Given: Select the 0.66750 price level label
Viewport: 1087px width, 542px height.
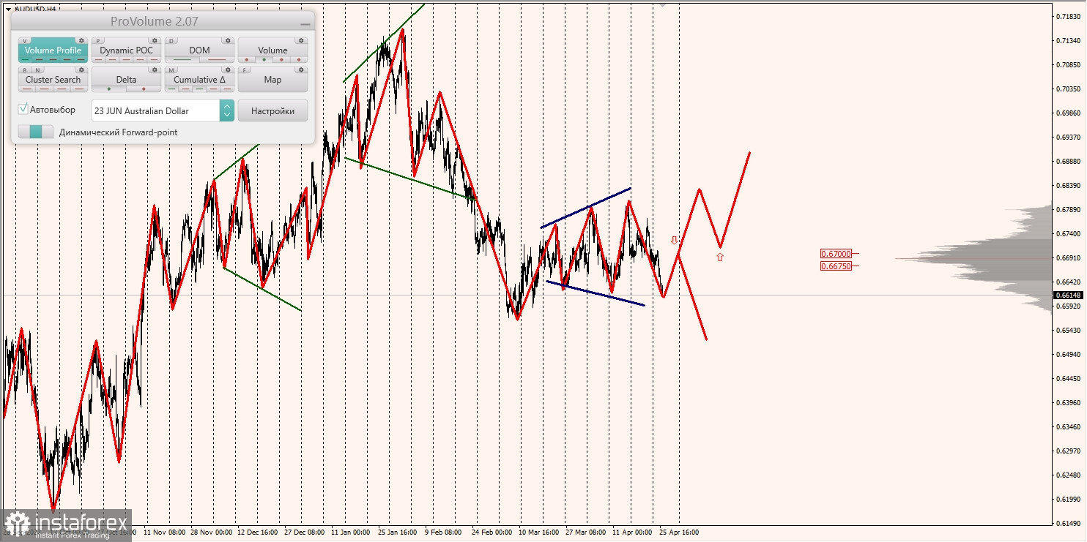Looking at the screenshot, I should point(836,266).
